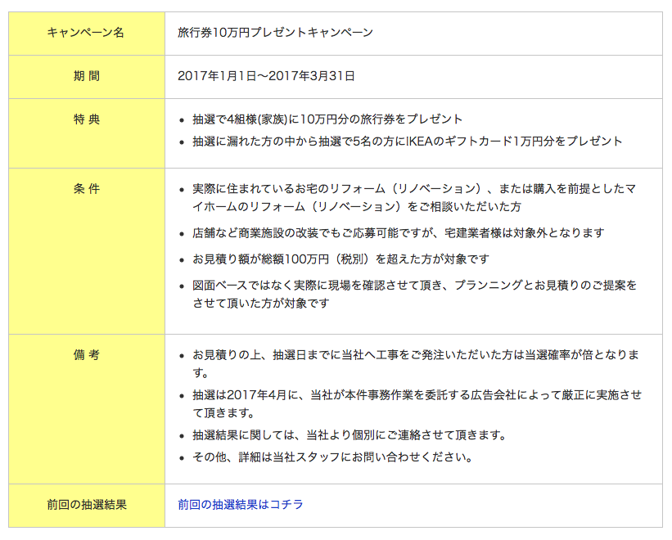Click the 備考 row header
This screenshot has height=540, width=672.
tap(86, 355)
